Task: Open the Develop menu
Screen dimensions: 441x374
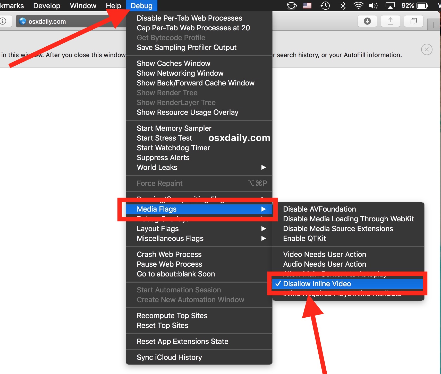Action: click(47, 6)
